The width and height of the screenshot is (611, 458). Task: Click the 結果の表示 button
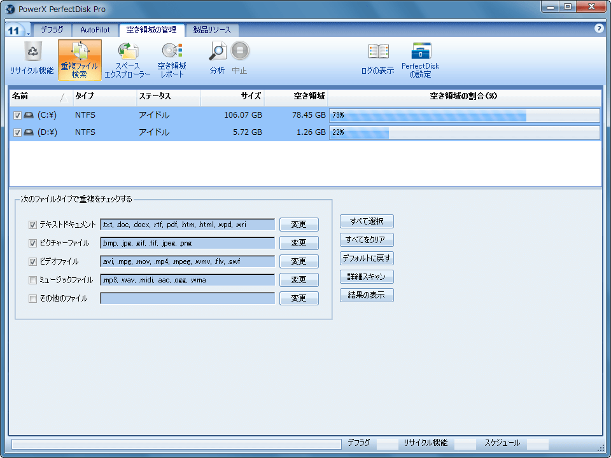[x=367, y=295]
